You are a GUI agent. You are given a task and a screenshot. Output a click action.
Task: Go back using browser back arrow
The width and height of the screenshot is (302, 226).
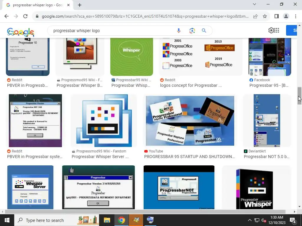pyautogui.click(x=6, y=16)
